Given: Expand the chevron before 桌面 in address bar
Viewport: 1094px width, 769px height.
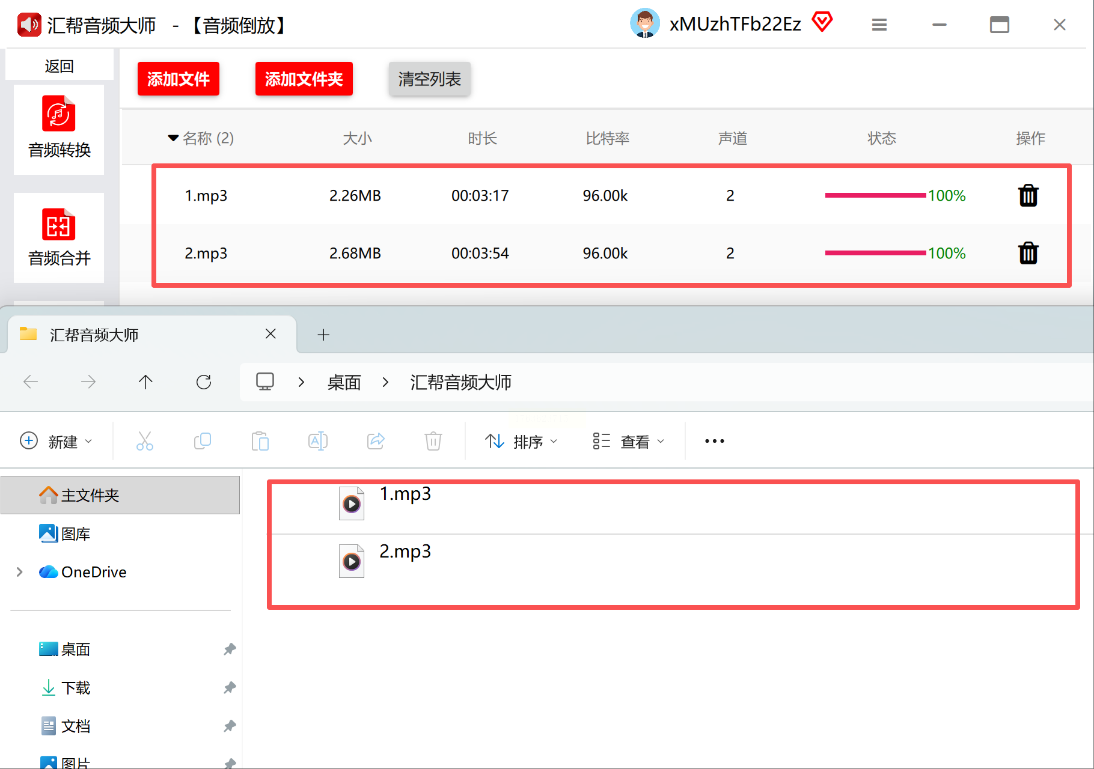Looking at the screenshot, I should [x=301, y=382].
